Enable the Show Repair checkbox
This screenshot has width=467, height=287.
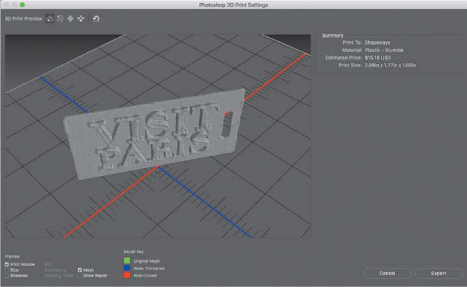click(x=80, y=276)
